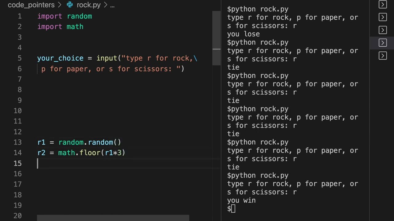Click line number 13 in the gutter

(18, 142)
